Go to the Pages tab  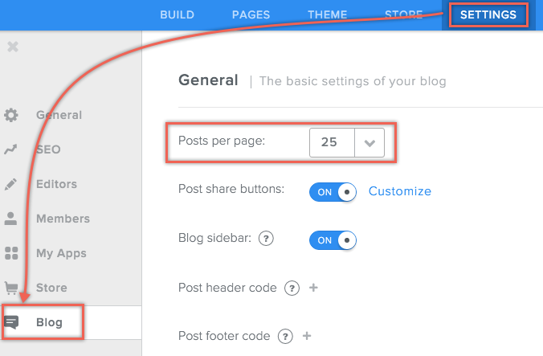(x=251, y=14)
